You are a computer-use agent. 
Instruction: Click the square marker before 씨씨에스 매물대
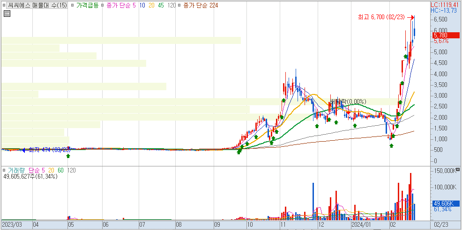(x=4, y=5)
